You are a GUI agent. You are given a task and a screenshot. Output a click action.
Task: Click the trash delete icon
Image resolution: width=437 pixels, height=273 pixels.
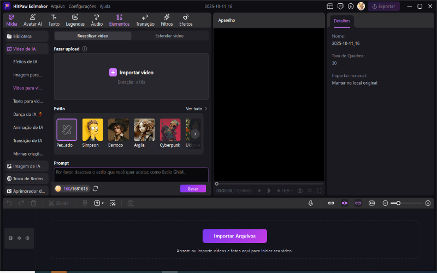33,203
